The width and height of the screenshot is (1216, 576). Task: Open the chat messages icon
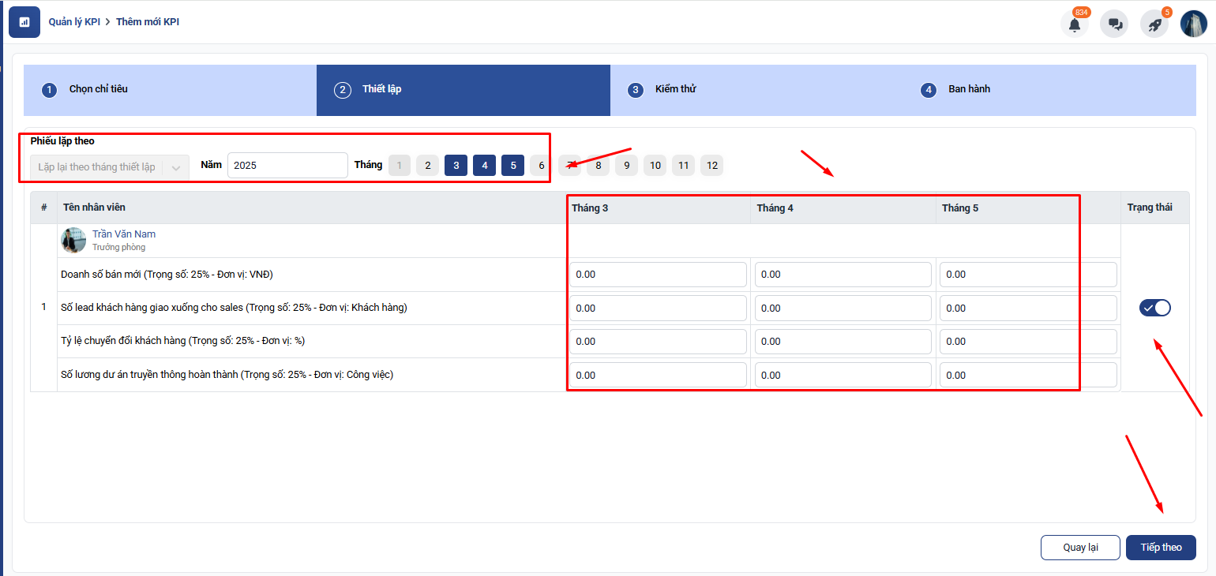click(x=1114, y=24)
